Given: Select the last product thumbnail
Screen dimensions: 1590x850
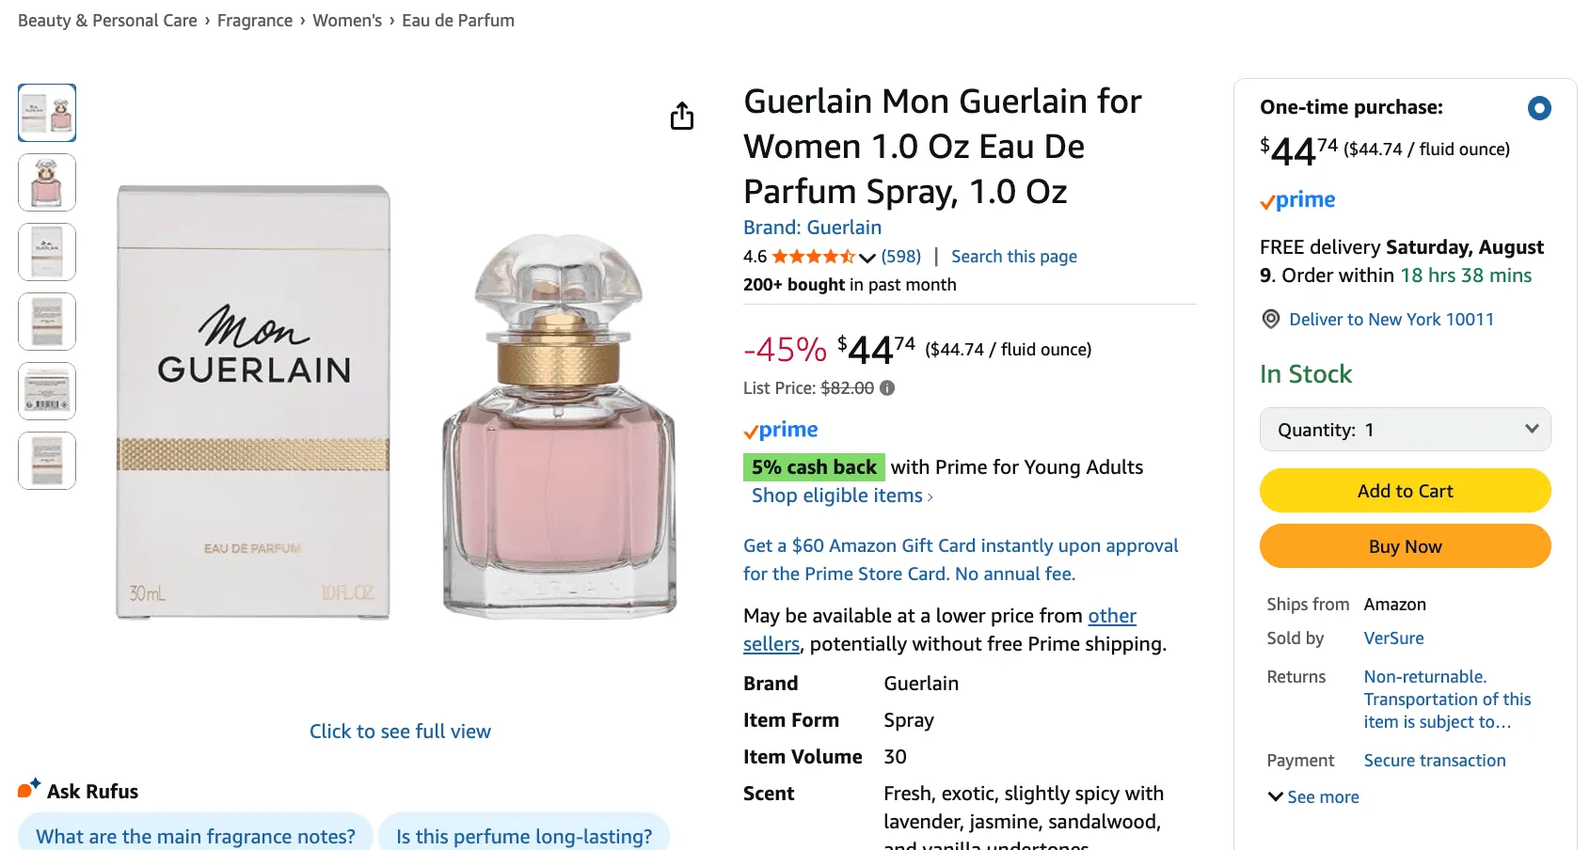Looking at the screenshot, I should click(x=47, y=461).
